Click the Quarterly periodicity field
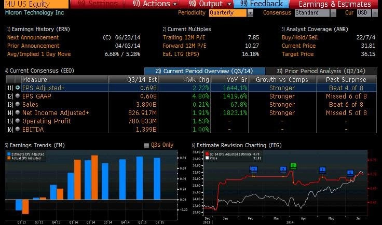Screen dimensions: 382x225 point(227,13)
